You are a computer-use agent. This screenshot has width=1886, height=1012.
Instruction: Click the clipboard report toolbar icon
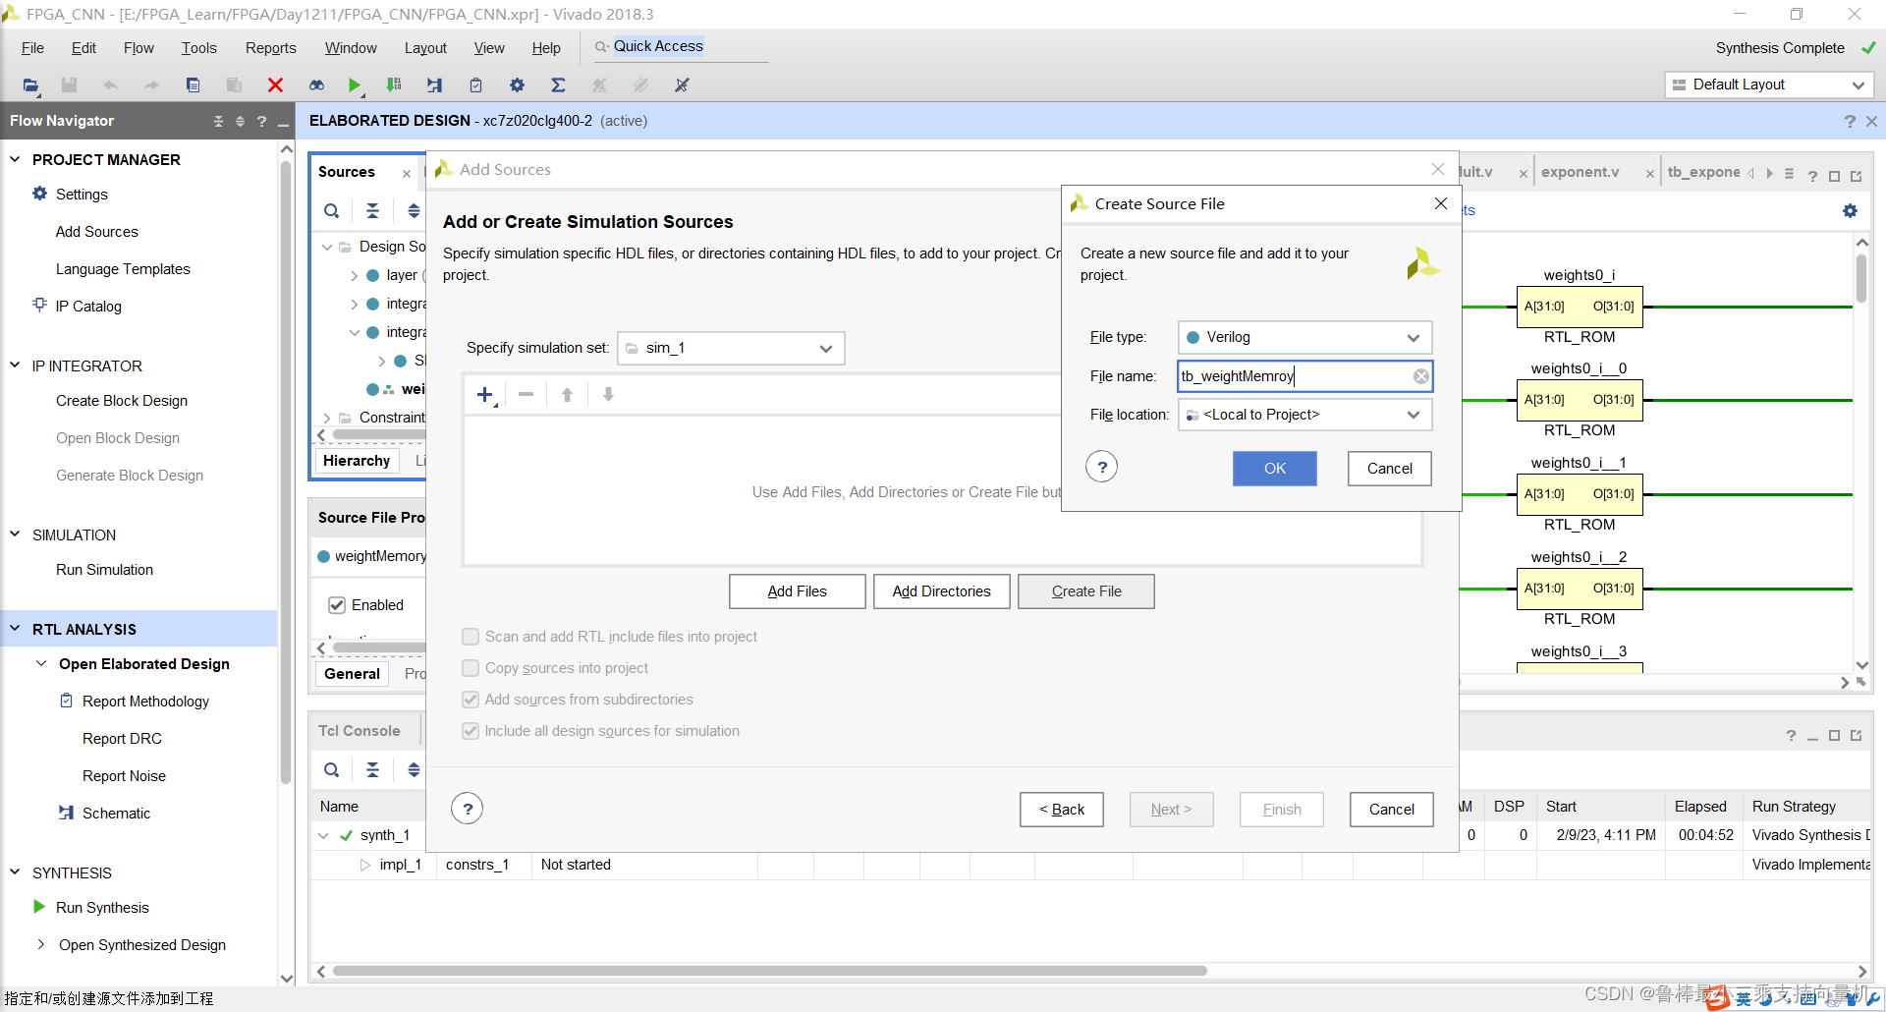tap(475, 85)
